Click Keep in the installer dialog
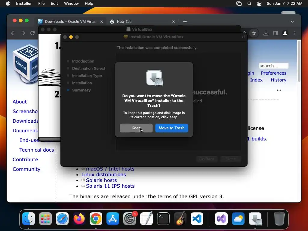 click(136, 128)
